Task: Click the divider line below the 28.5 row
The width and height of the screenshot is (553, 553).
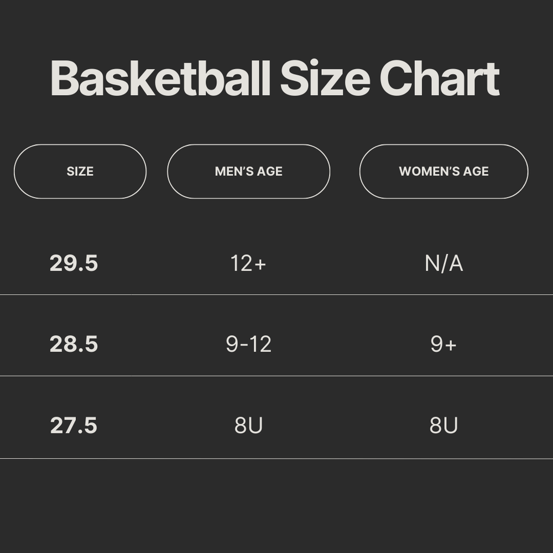Action: point(276,376)
